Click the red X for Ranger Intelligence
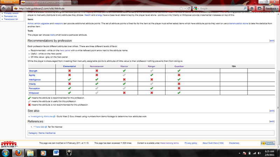280x157 pixels. coord(152,80)
